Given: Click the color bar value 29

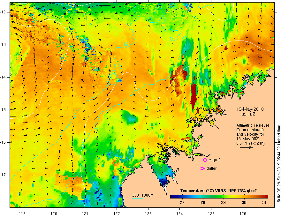Looking at the screenshot, I should [x=223, y=203].
